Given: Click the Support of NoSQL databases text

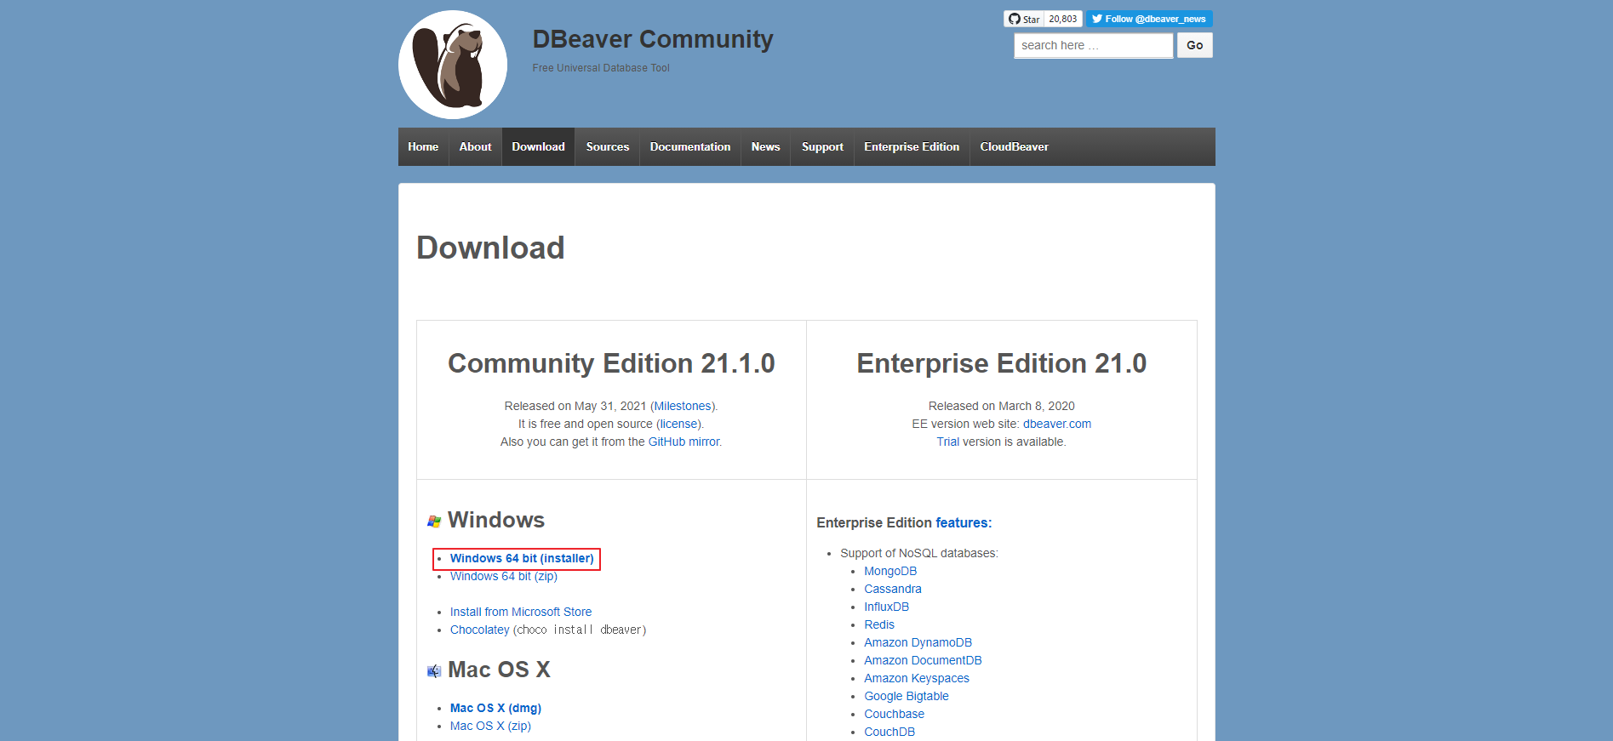Looking at the screenshot, I should click(919, 553).
